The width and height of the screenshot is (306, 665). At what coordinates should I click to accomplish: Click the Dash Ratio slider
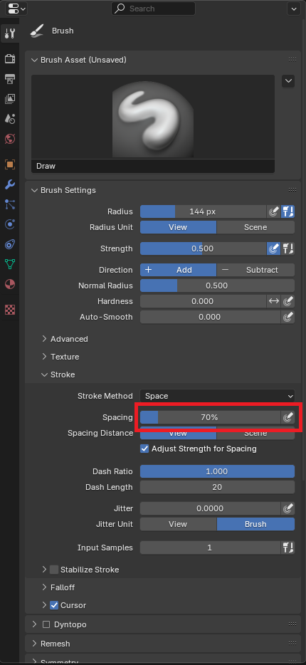pyautogui.click(x=217, y=471)
